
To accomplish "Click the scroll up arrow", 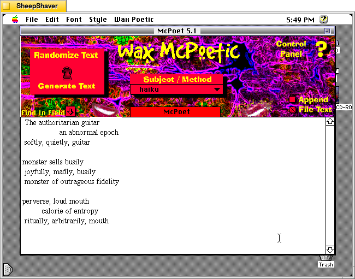I will (x=330, y=122).
